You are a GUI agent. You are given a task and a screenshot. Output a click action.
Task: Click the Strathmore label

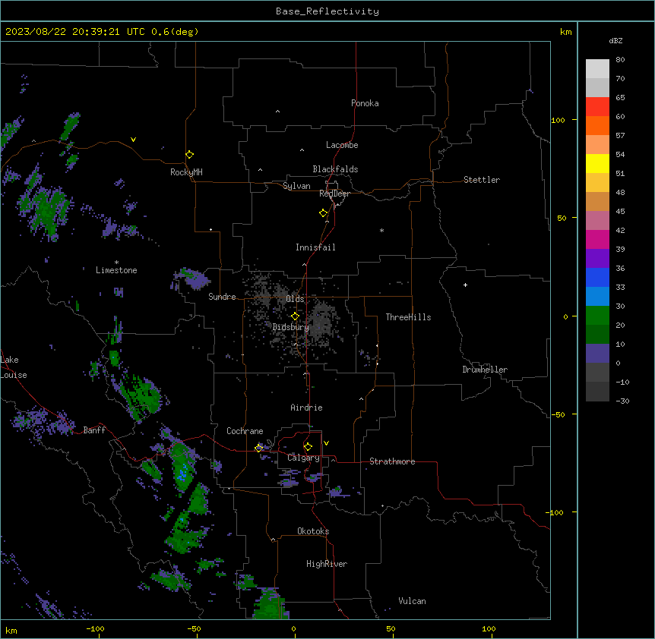coord(392,461)
